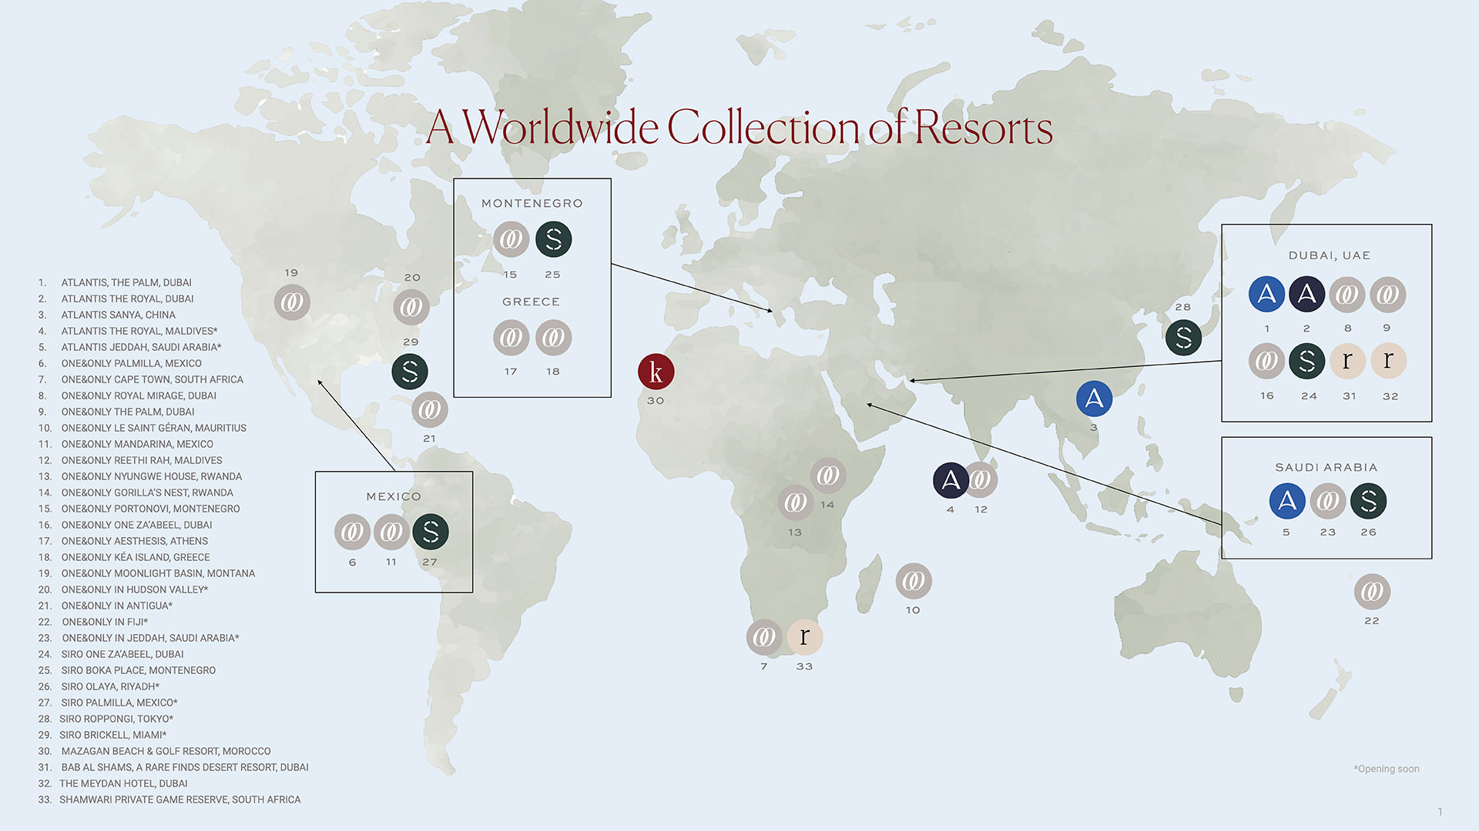
Task: Click the 'A Worldwide Collection of Resorts' title
Action: tap(739, 127)
